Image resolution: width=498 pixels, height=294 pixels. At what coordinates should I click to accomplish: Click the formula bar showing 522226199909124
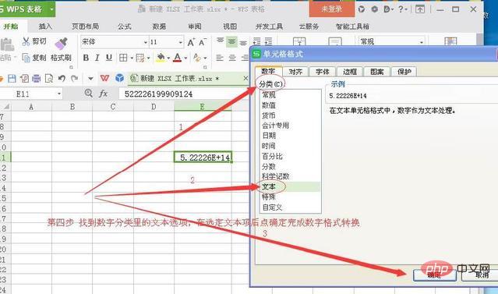[x=184, y=94]
